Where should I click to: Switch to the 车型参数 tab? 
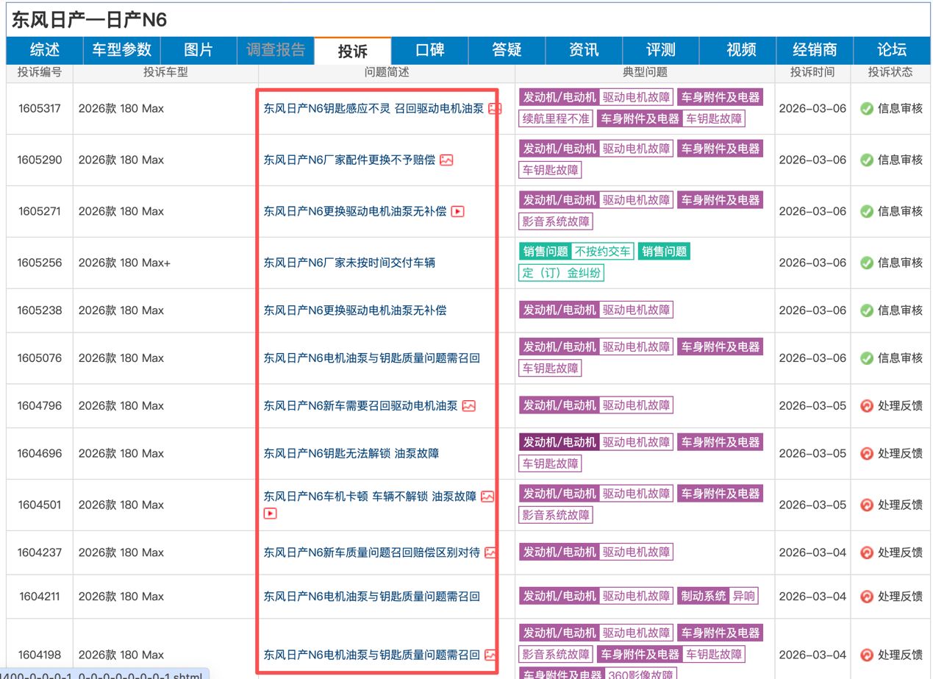122,50
